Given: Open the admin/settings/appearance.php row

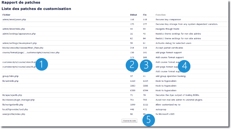Looking at the screenshot, I should 19,34.
